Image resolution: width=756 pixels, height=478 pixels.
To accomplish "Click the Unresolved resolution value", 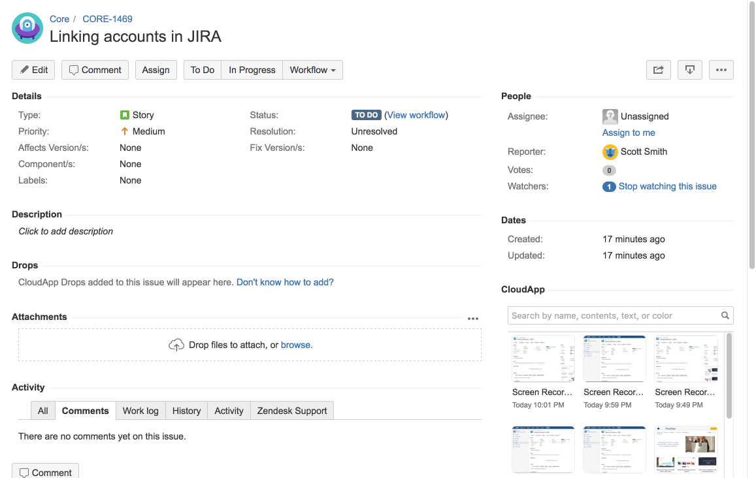I will pos(374,131).
